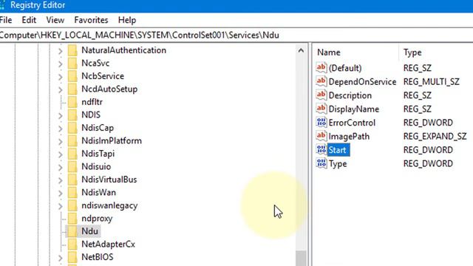Click the NDIS folder icon
Screen dimensions: 473x266
click(72, 115)
